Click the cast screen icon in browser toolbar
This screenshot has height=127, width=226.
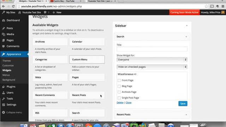[212, 6]
